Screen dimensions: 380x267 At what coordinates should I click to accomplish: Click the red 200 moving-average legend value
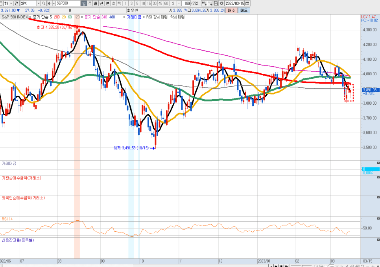(57, 17)
